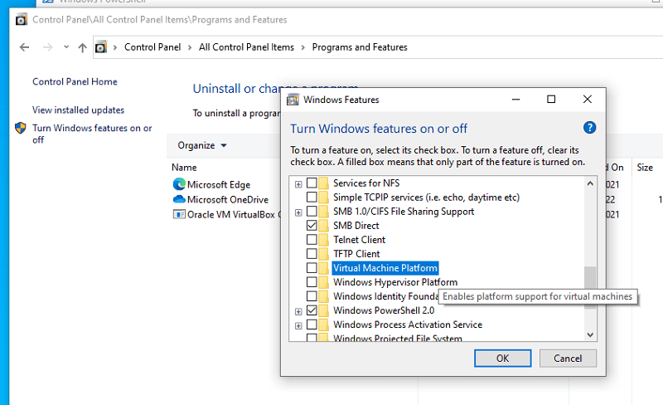Image resolution: width=663 pixels, height=405 pixels.
Task: Expand the chevron after Control Panel breadcrumb
Action: 190,47
